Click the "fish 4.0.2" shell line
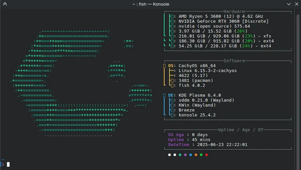This screenshot has height=170, width=301. [192, 86]
